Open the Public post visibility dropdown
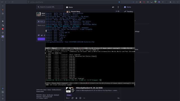This screenshot has width=180, height=101. [x=41, y=22]
